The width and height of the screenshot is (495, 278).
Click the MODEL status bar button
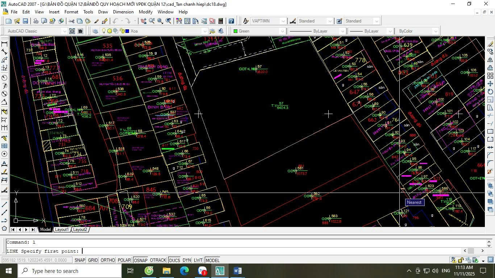[x=212, y=260]
